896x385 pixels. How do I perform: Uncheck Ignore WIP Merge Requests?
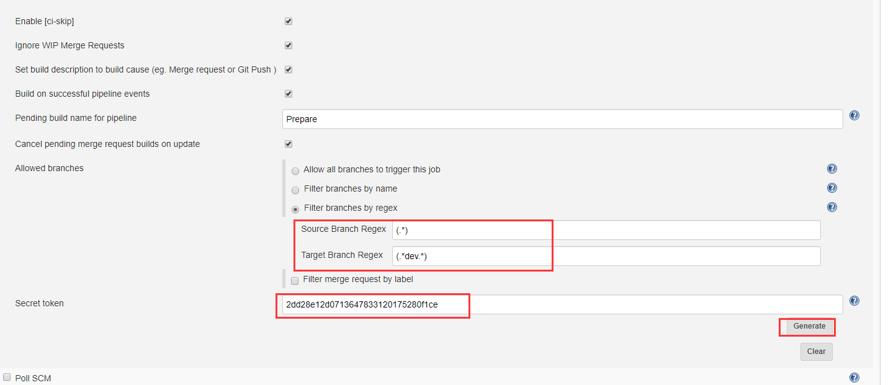pos(289,45)
